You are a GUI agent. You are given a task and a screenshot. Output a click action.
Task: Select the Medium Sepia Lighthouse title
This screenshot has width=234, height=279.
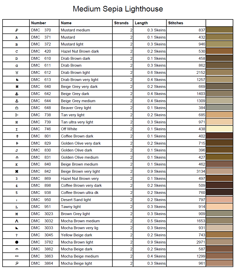[118, 9]
